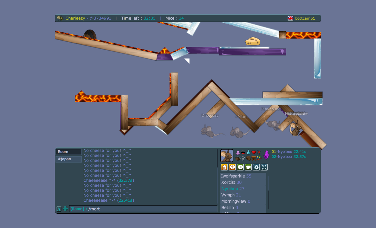Screen dimensions: 376x228
Task: Trigger the laughing mouth emote
Action: [243, 152]
